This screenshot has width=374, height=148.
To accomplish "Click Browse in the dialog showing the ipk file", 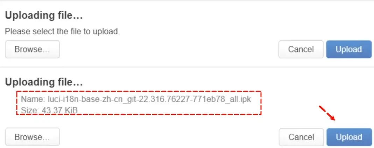I will click(x=32, y=137).
